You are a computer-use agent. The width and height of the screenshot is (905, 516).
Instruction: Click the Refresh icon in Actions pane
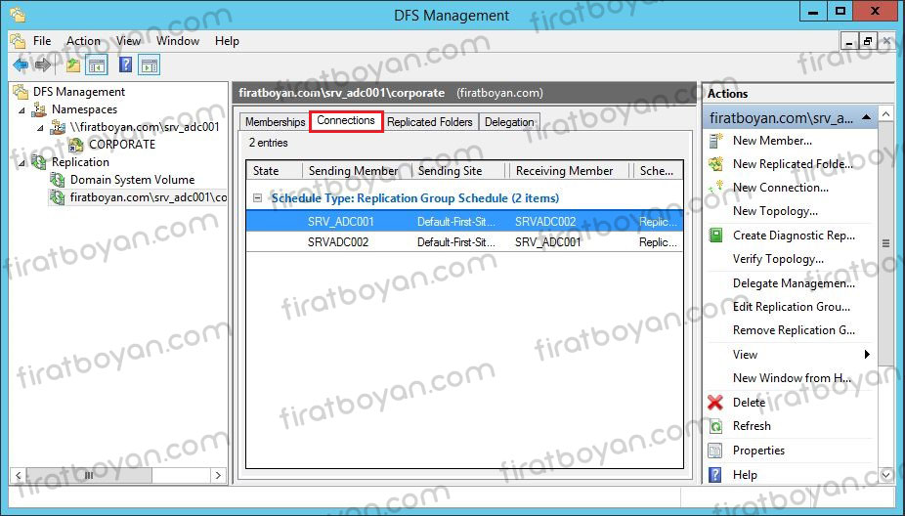point(715,426)
